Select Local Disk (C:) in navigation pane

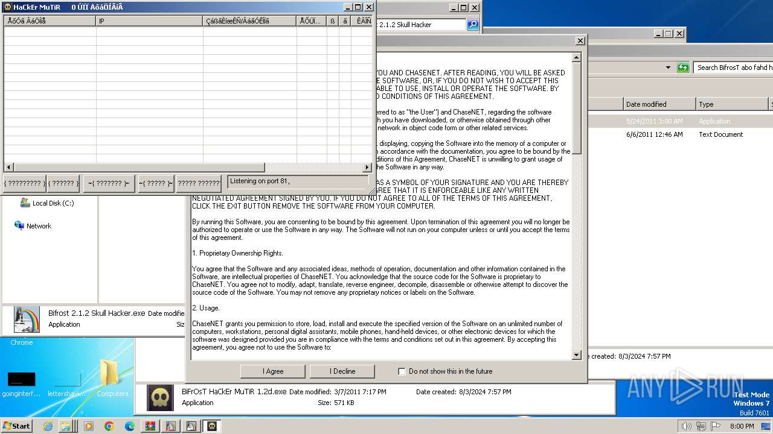pos(47,203)
